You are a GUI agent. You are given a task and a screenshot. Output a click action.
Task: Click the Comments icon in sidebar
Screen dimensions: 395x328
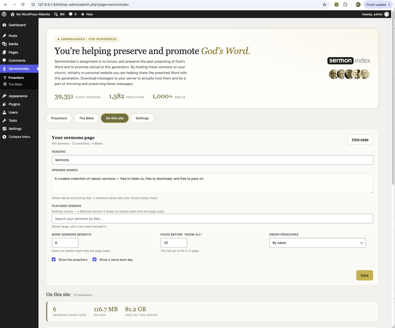click(x=4, y=60)
